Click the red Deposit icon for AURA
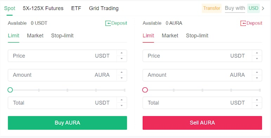 pos(243,23)
